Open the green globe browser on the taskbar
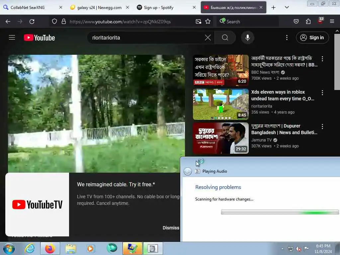This screenshot has width=340, height=255. click(x=112, y=248)
